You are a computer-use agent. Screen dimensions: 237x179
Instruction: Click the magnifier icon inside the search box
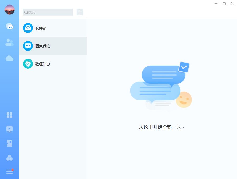pyautogui.click(x=26, y=12)
